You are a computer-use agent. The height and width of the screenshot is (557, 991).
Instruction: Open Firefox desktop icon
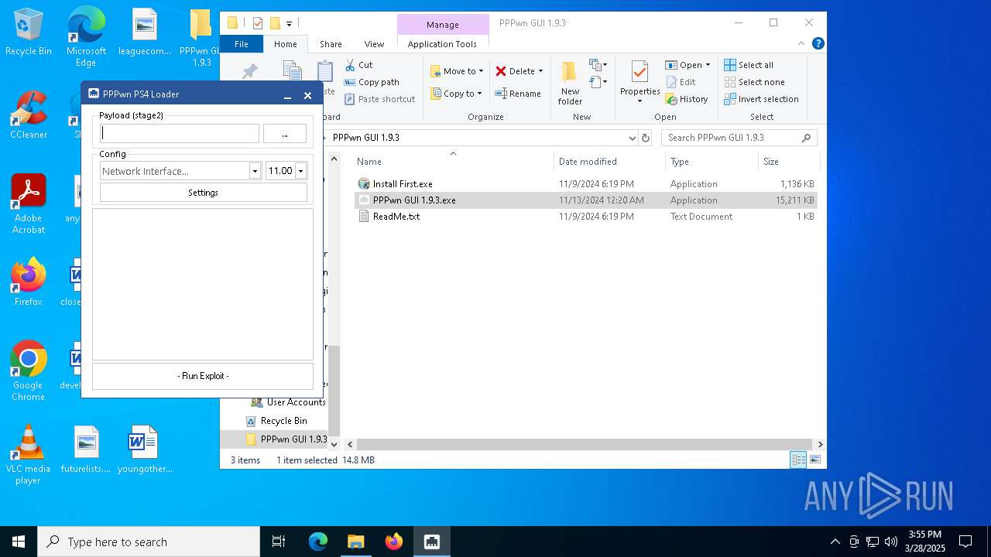[x=29, y=282]
